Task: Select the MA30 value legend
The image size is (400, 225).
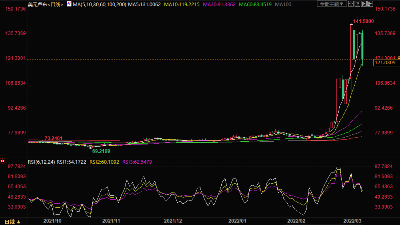Action: (x=219, y=5)
